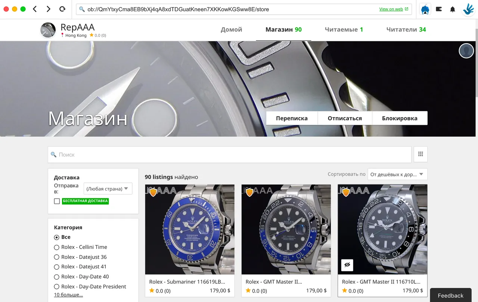This screenshot has height=302, width=478.
Task: Select Rolex - Cellini Time category
Action: click(57, 247)
